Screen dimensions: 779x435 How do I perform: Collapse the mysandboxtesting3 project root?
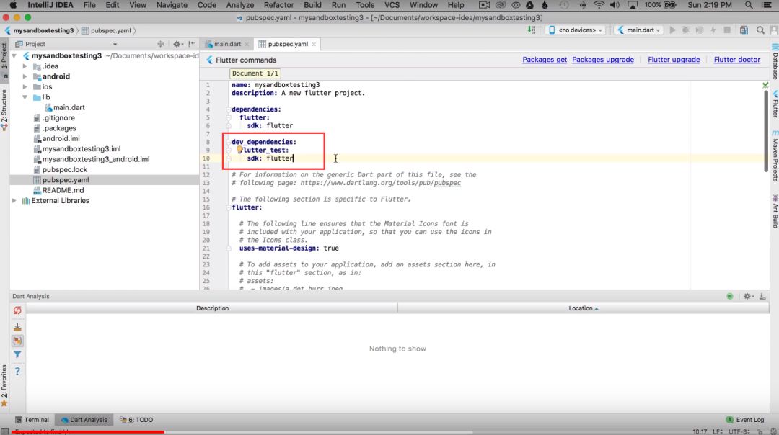[14, 56]
